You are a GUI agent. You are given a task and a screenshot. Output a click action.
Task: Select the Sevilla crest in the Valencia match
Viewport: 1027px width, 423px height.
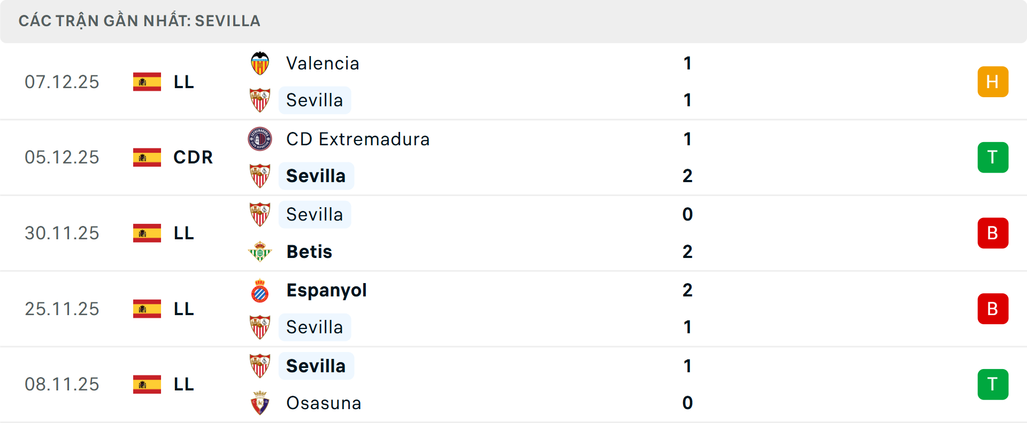coord(260,100)
